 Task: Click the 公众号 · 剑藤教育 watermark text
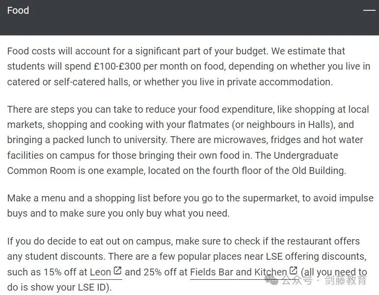(324, 280)
